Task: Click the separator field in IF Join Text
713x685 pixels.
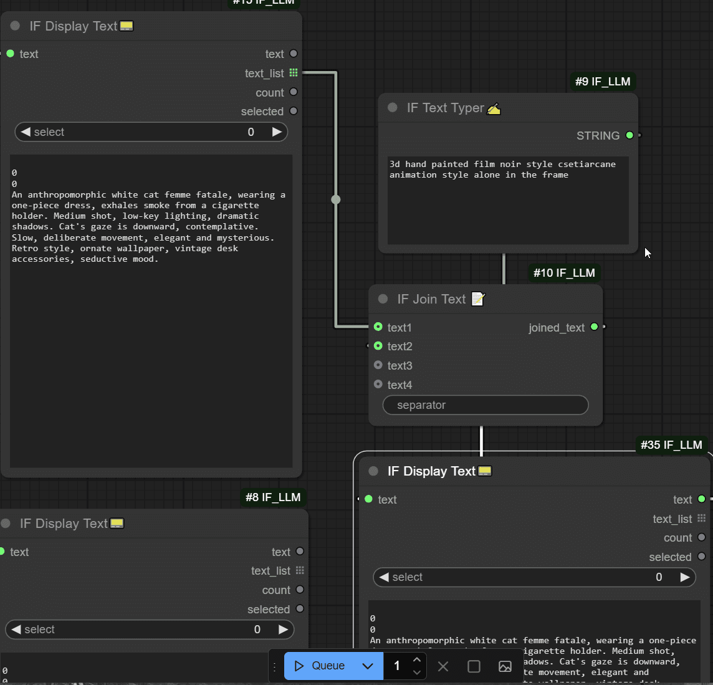Action: pyautogui.click(x=486, y=405)
